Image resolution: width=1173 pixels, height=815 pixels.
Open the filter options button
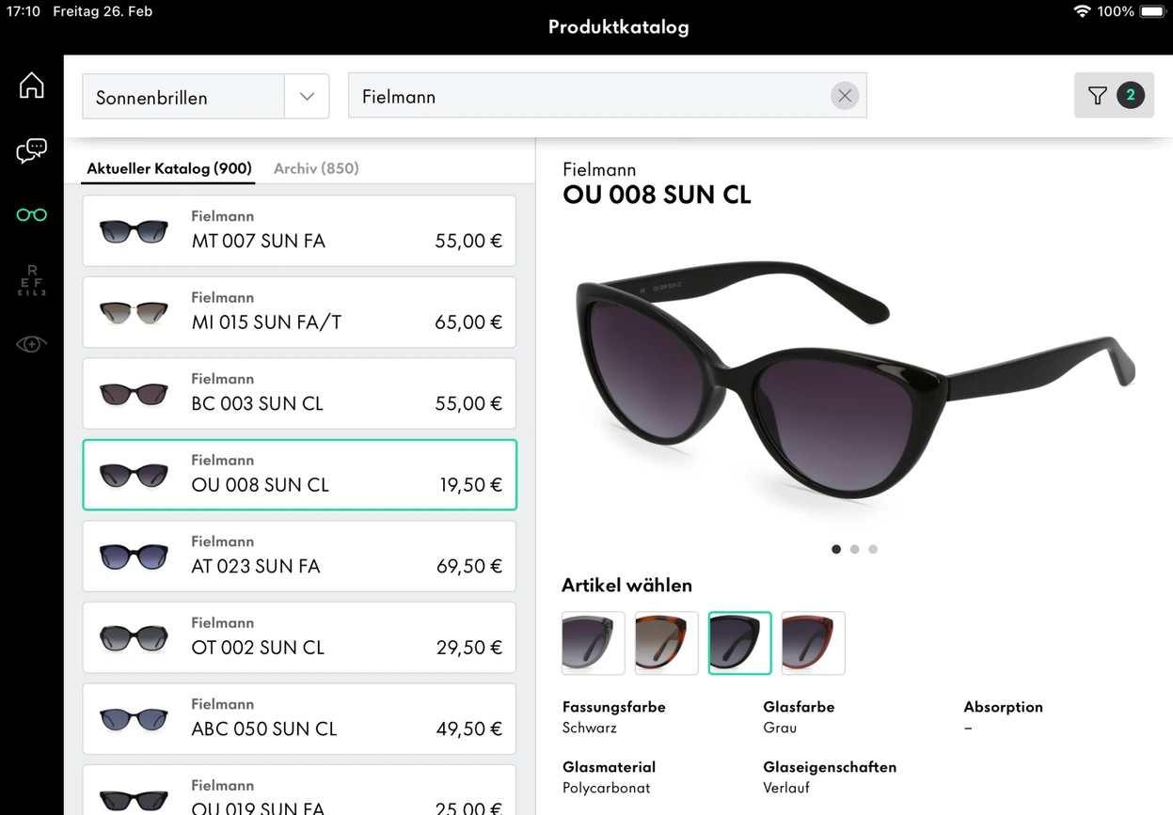pos(1114,95)
